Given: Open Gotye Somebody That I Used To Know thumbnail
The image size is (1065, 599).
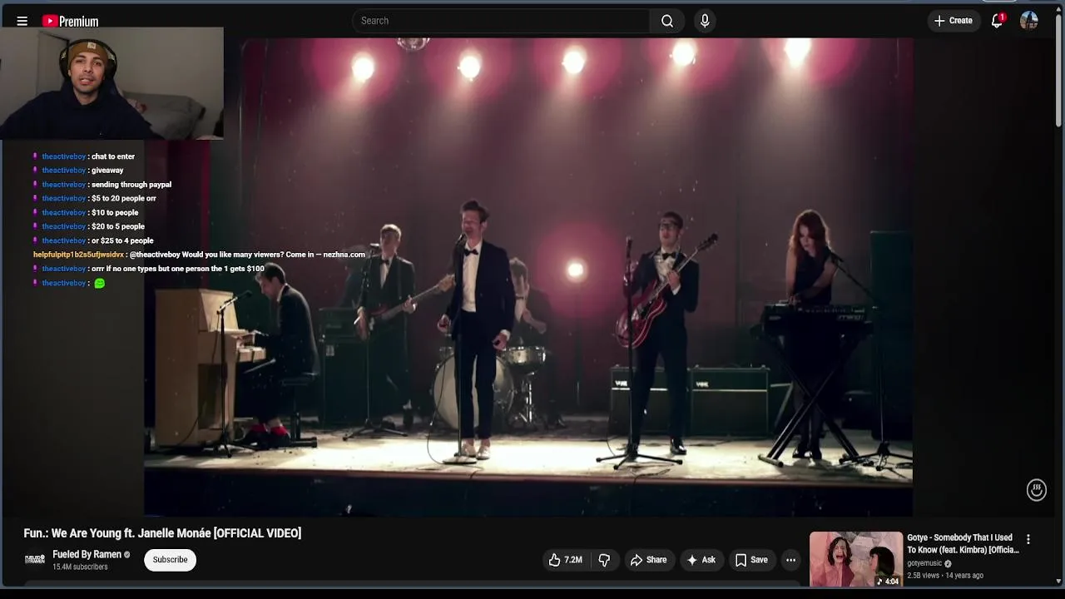Looking at the screenshot, I should pos(856,559).
